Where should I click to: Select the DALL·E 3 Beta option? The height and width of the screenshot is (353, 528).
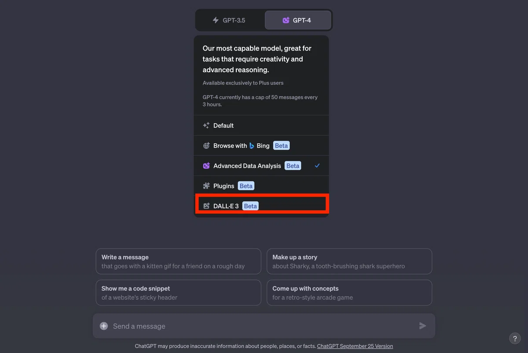click(261, 205)
